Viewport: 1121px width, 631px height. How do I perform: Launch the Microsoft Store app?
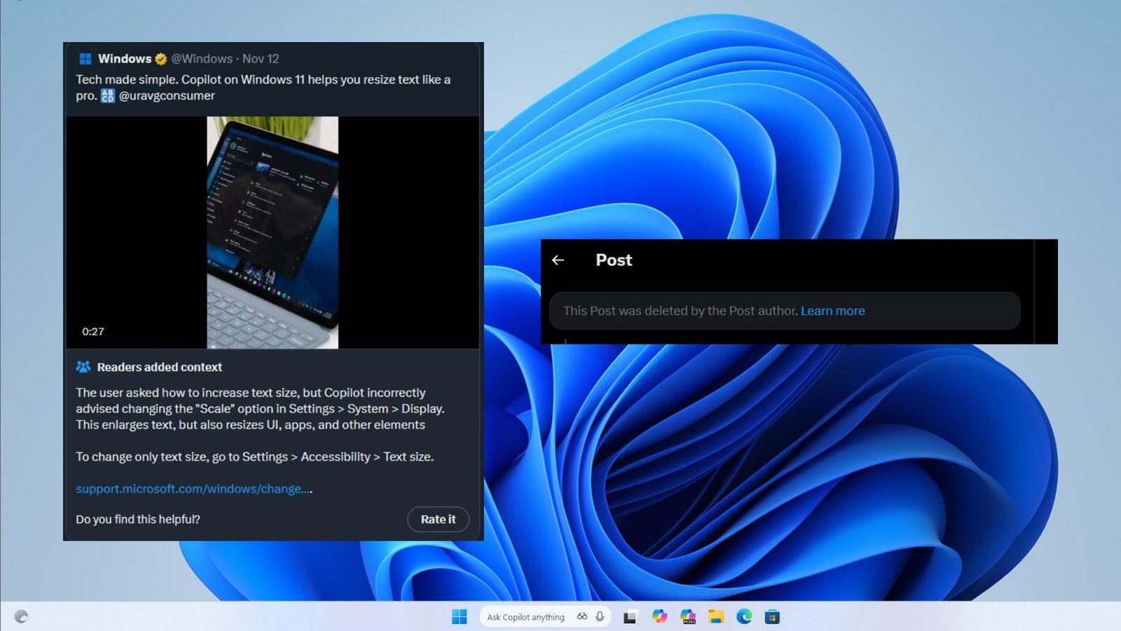click(771, 616)
